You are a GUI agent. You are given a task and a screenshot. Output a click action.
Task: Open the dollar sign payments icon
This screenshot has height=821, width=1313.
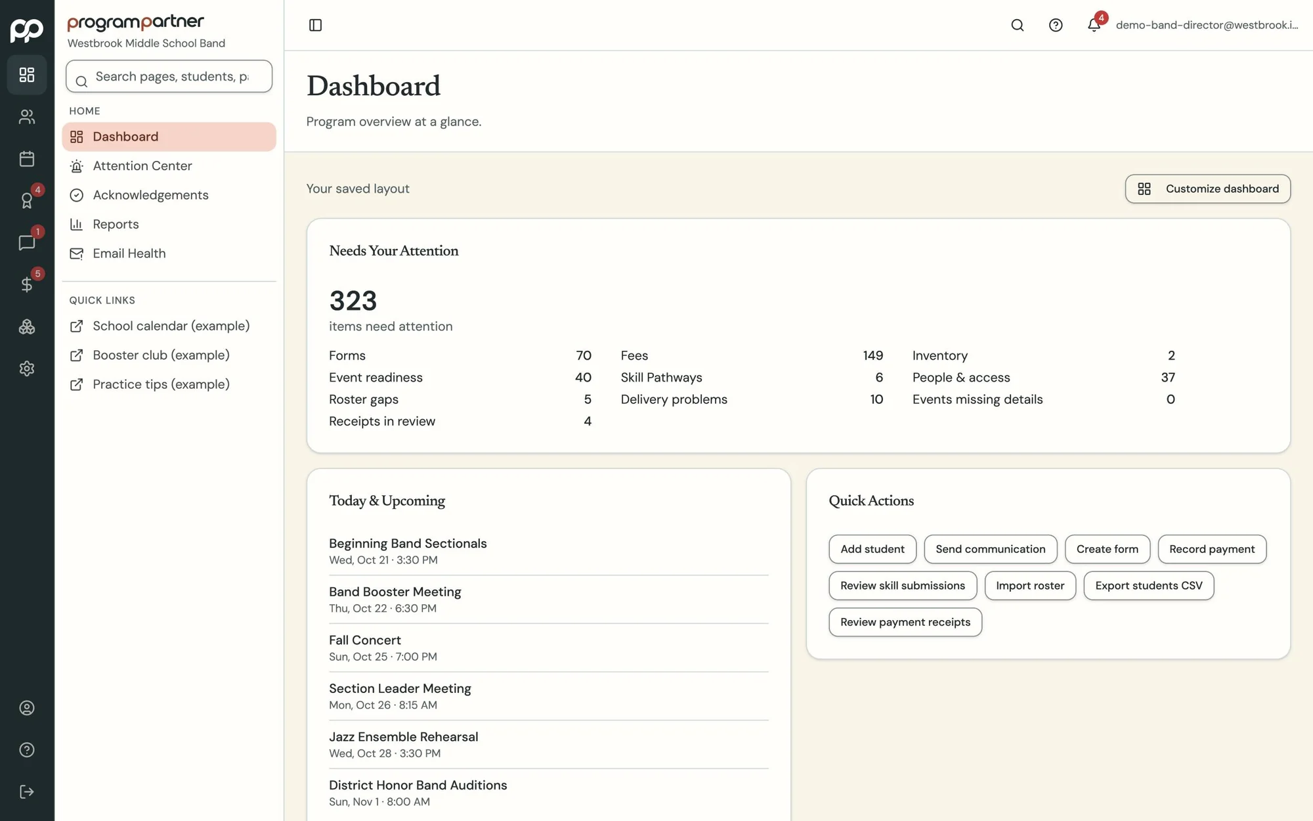pyautogui.click(x=27, y=285)
